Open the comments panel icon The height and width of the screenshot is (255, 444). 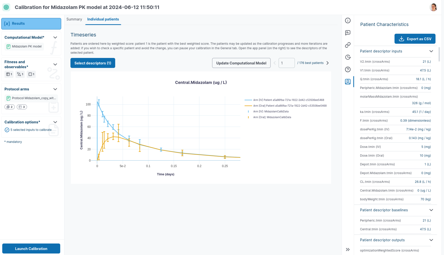[348, 33]
